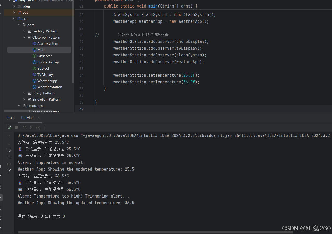Click 'Alarm: Temperature too high!' console line
332x234 pixels.
point(73,196)
